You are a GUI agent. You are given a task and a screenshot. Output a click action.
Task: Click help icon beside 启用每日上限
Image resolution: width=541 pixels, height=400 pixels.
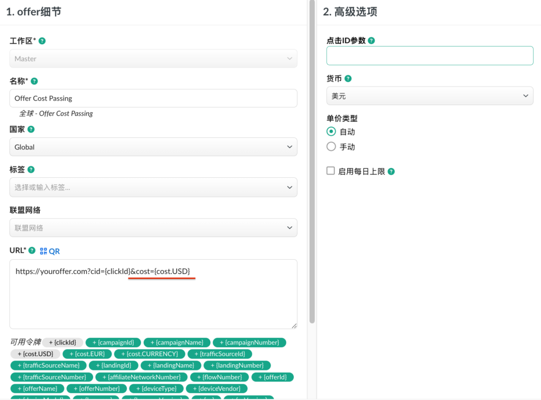pos(391,172)
